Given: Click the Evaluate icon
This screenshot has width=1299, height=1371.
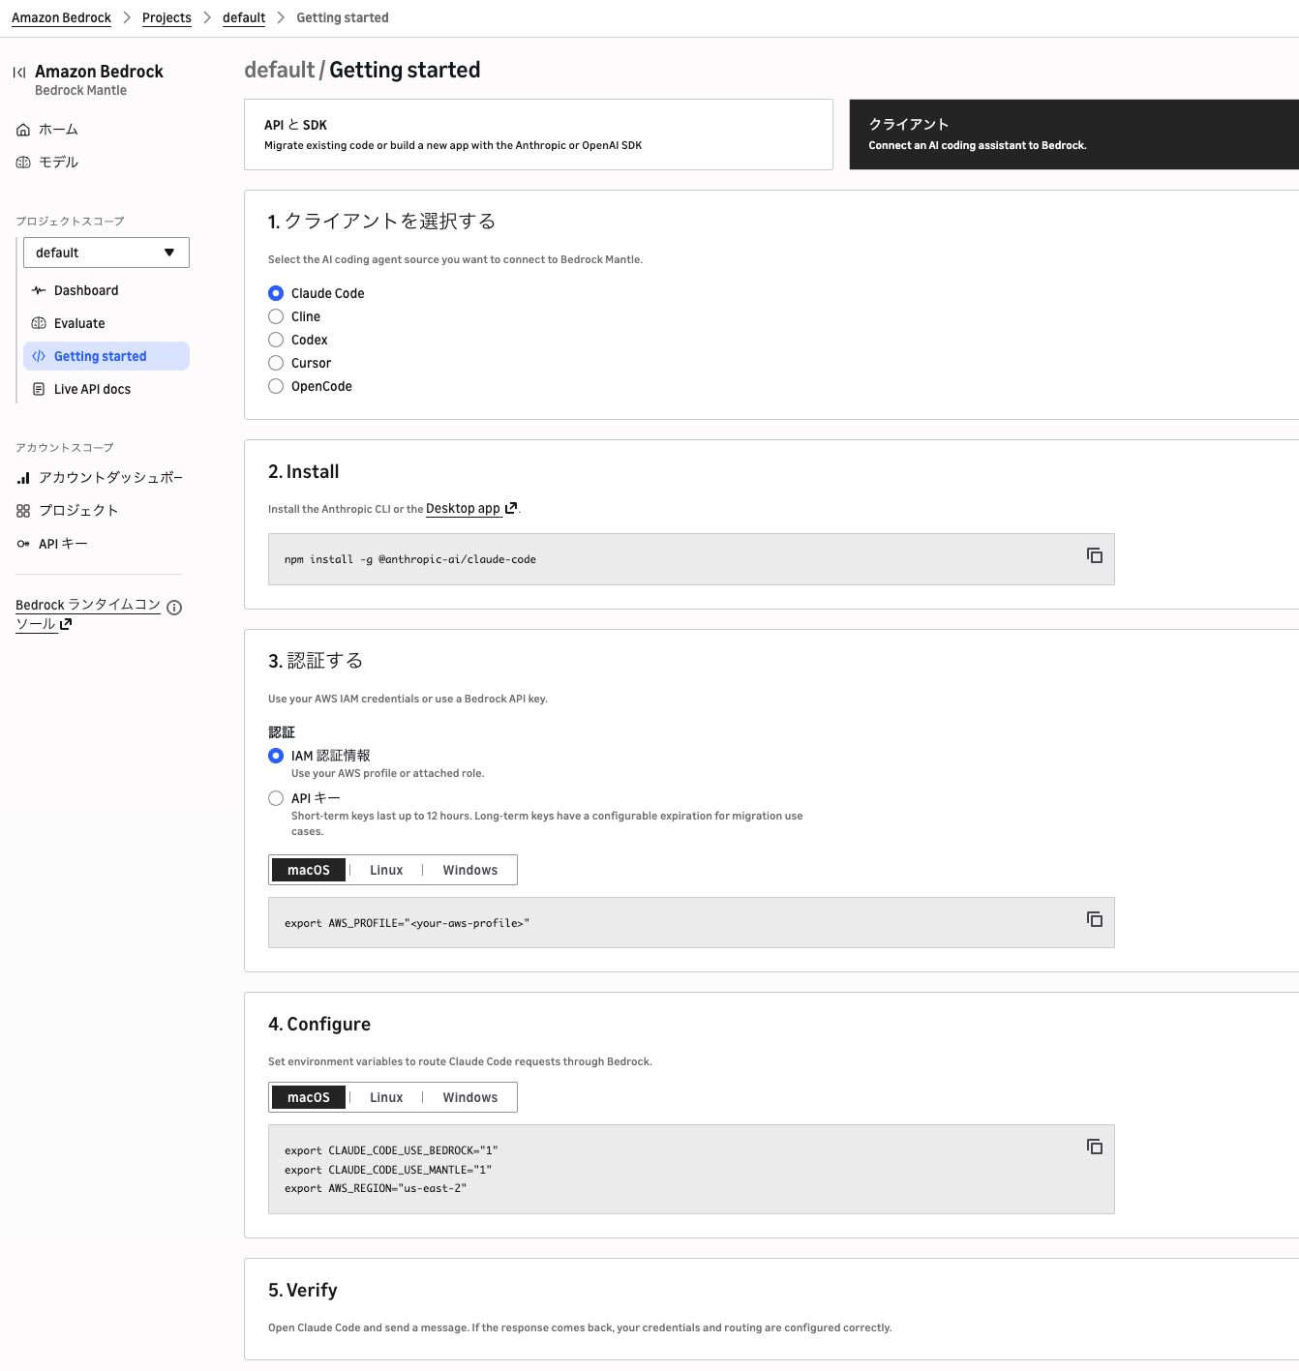Looking at the screenshot, I should click(39, 323).
